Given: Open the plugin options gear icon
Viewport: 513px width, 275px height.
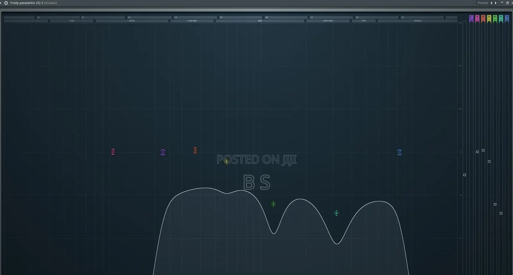Looking at the screenshot, I should point(6,3).
